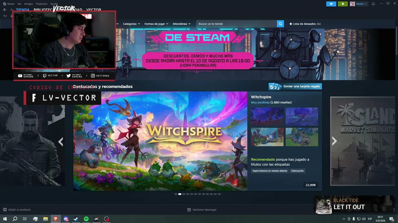
Task: Click the back navigation arrow in Steam
Action: (x=5, y=10)
